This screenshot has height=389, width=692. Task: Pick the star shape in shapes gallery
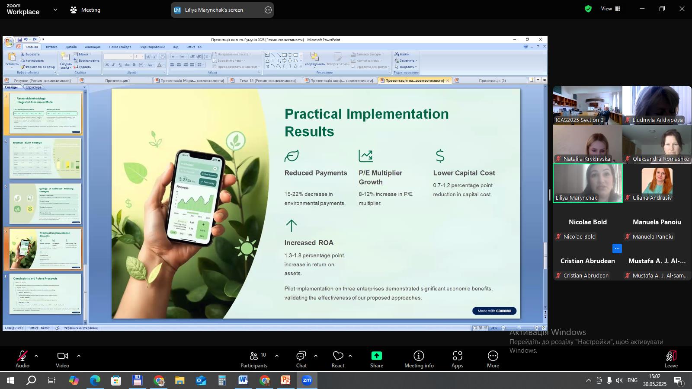pos(295,66)
